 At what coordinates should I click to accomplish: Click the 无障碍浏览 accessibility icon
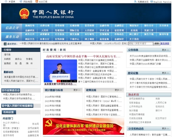[135, 1]
